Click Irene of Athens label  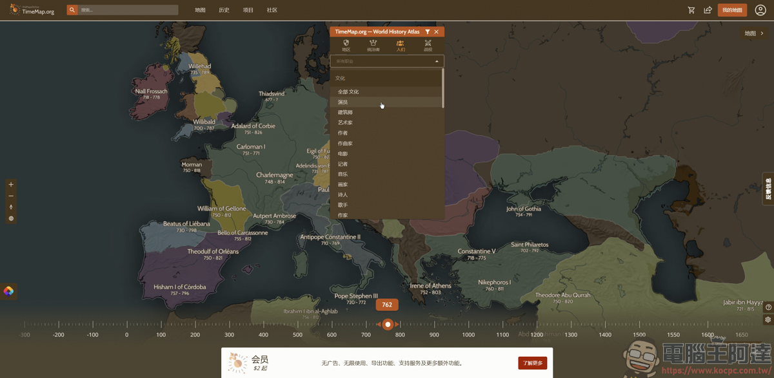[x=431, y=286]
